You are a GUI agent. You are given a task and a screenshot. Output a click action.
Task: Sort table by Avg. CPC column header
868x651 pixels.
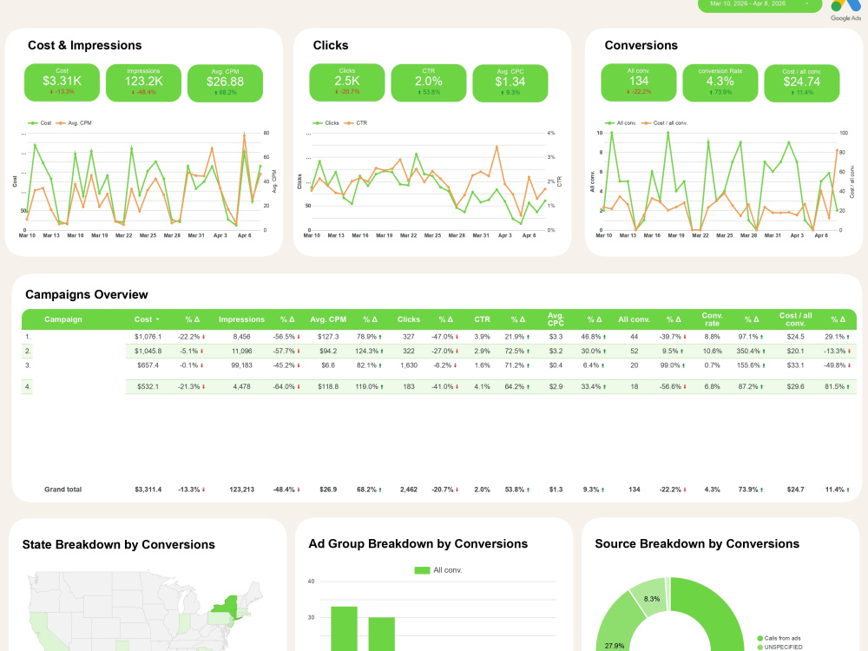556,319
